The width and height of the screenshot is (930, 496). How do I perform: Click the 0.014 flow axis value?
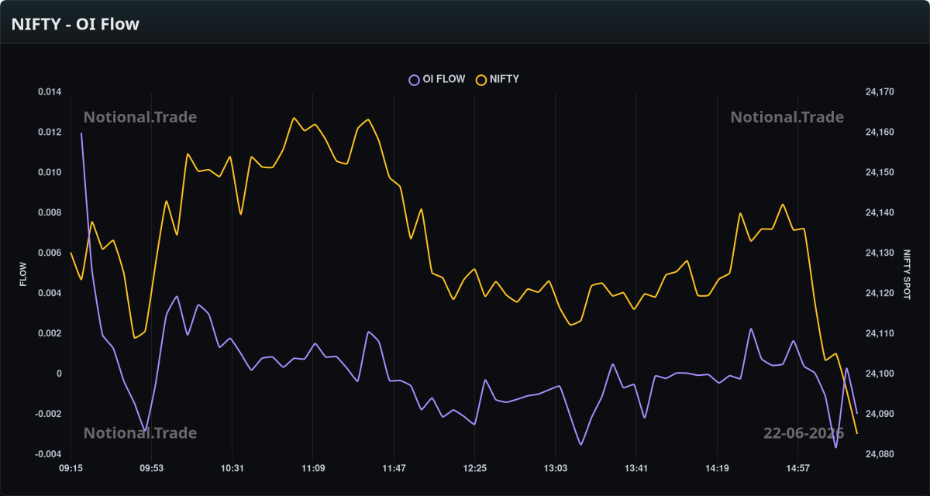[50, 92]
